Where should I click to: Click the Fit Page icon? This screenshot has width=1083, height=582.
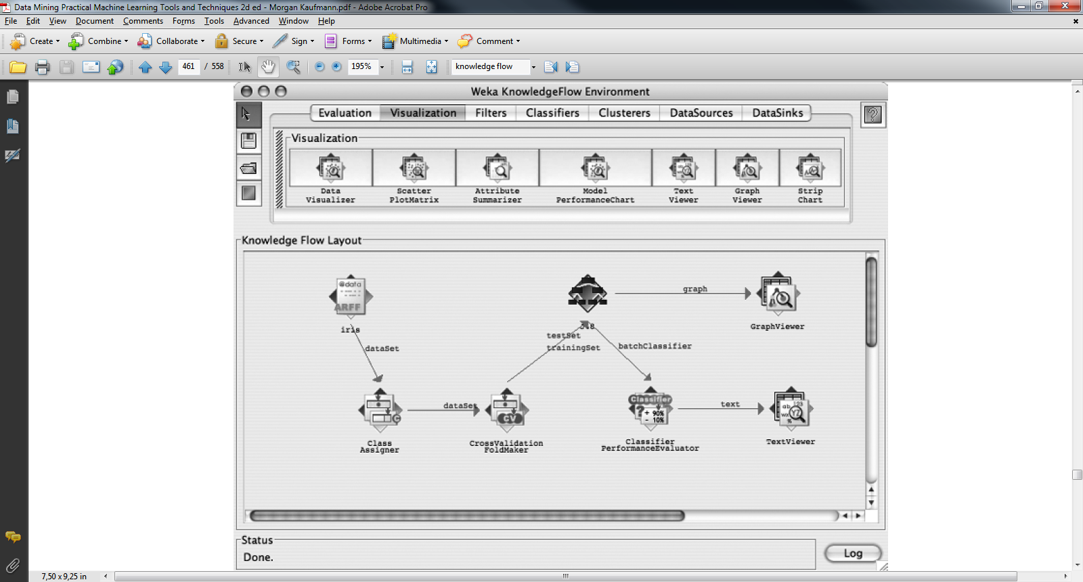pyautogui.click(x=432, y=67)
